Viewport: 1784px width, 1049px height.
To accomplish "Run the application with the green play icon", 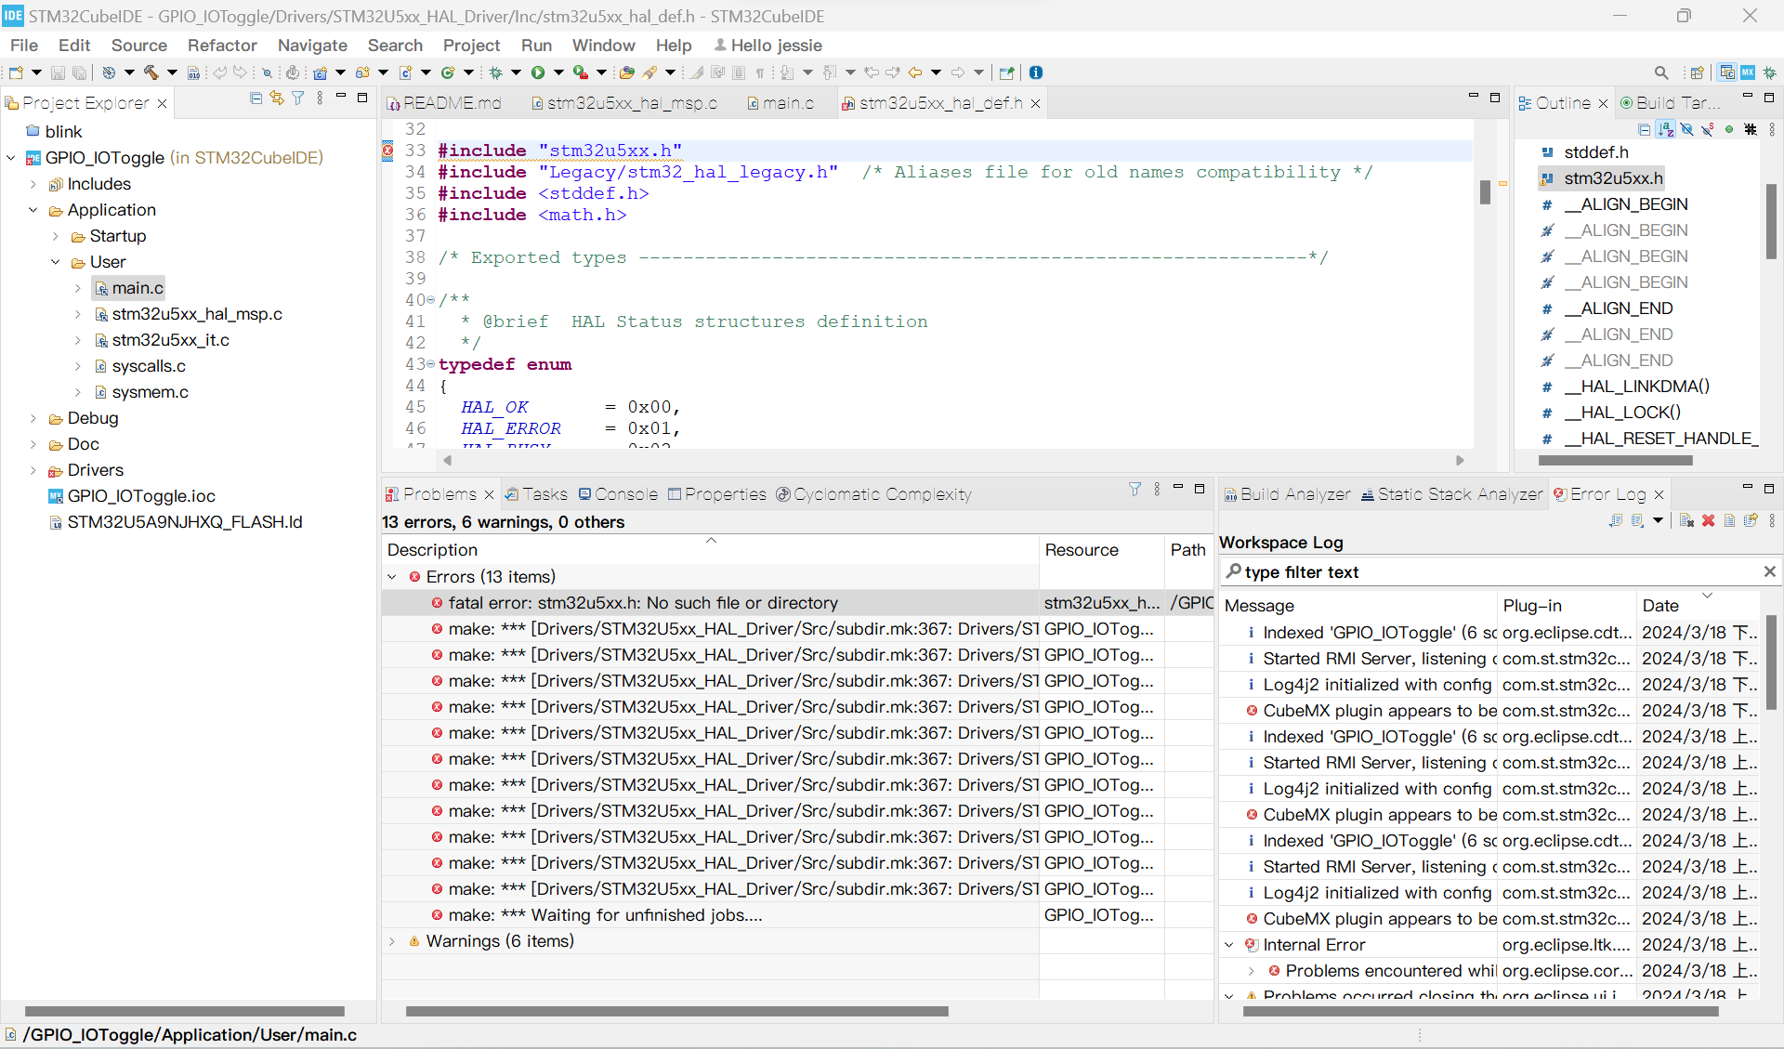I will point(540,72).
